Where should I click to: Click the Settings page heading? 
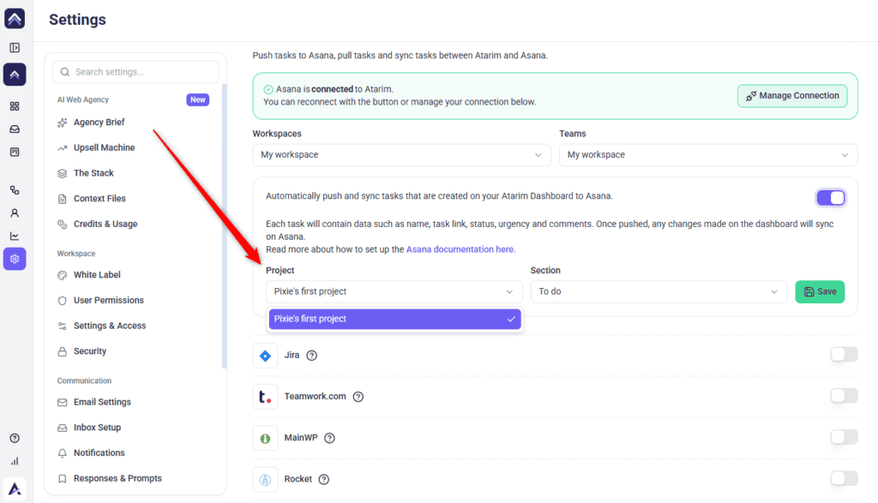pos(77,20)
